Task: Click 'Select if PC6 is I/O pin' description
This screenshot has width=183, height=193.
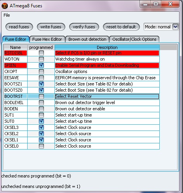Action: click(x=107, y=53)
